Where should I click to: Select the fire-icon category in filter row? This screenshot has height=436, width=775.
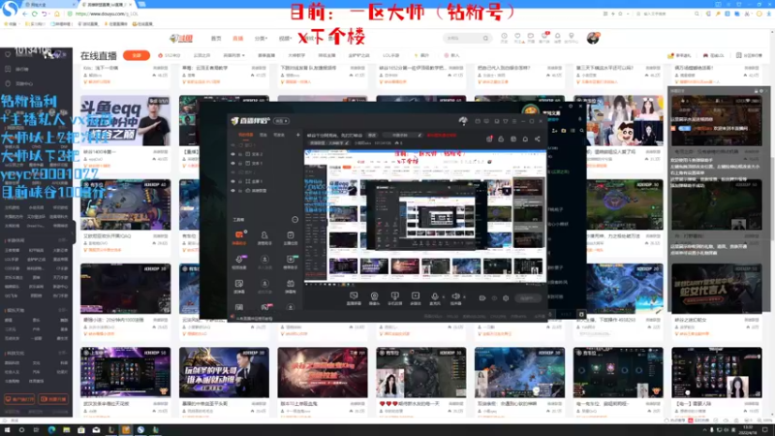point(169,55)
